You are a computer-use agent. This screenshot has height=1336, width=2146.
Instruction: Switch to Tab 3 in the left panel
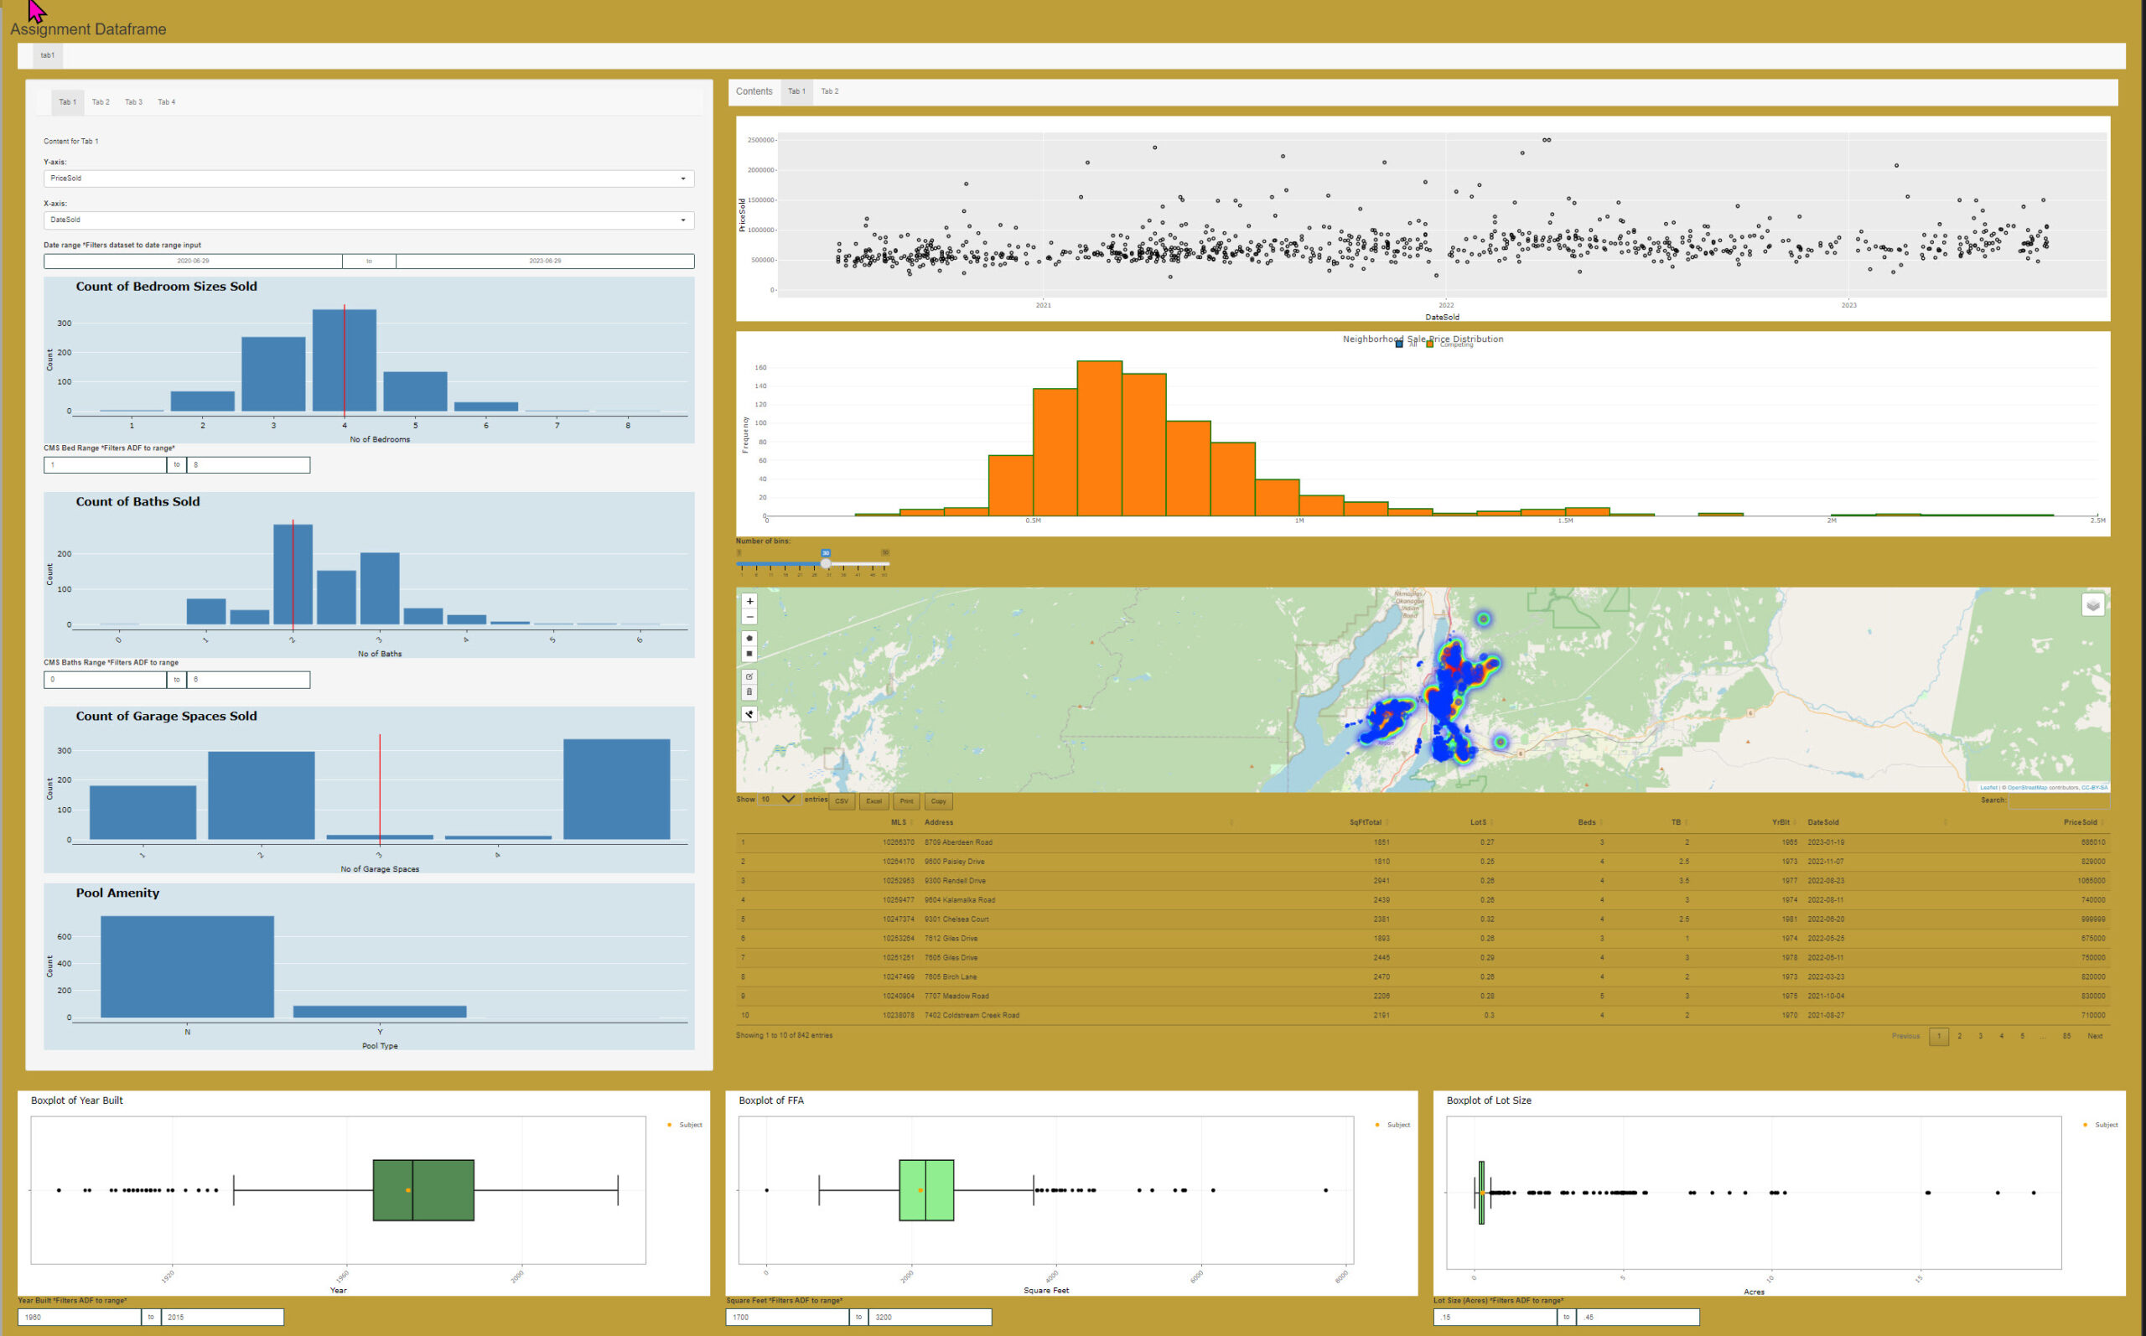133,101
